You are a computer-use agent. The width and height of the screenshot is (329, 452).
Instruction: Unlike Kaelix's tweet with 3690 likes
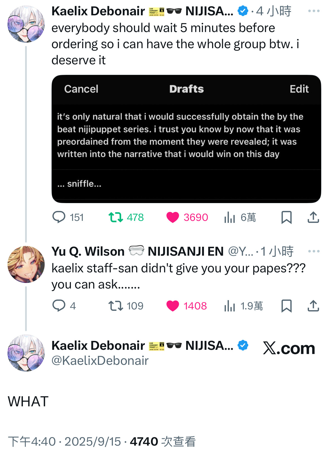click(x=173, y=217)
